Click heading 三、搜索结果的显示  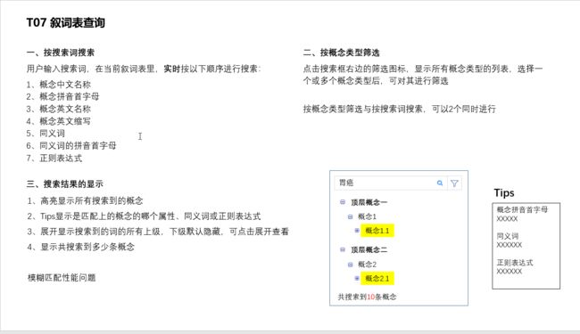65,184
